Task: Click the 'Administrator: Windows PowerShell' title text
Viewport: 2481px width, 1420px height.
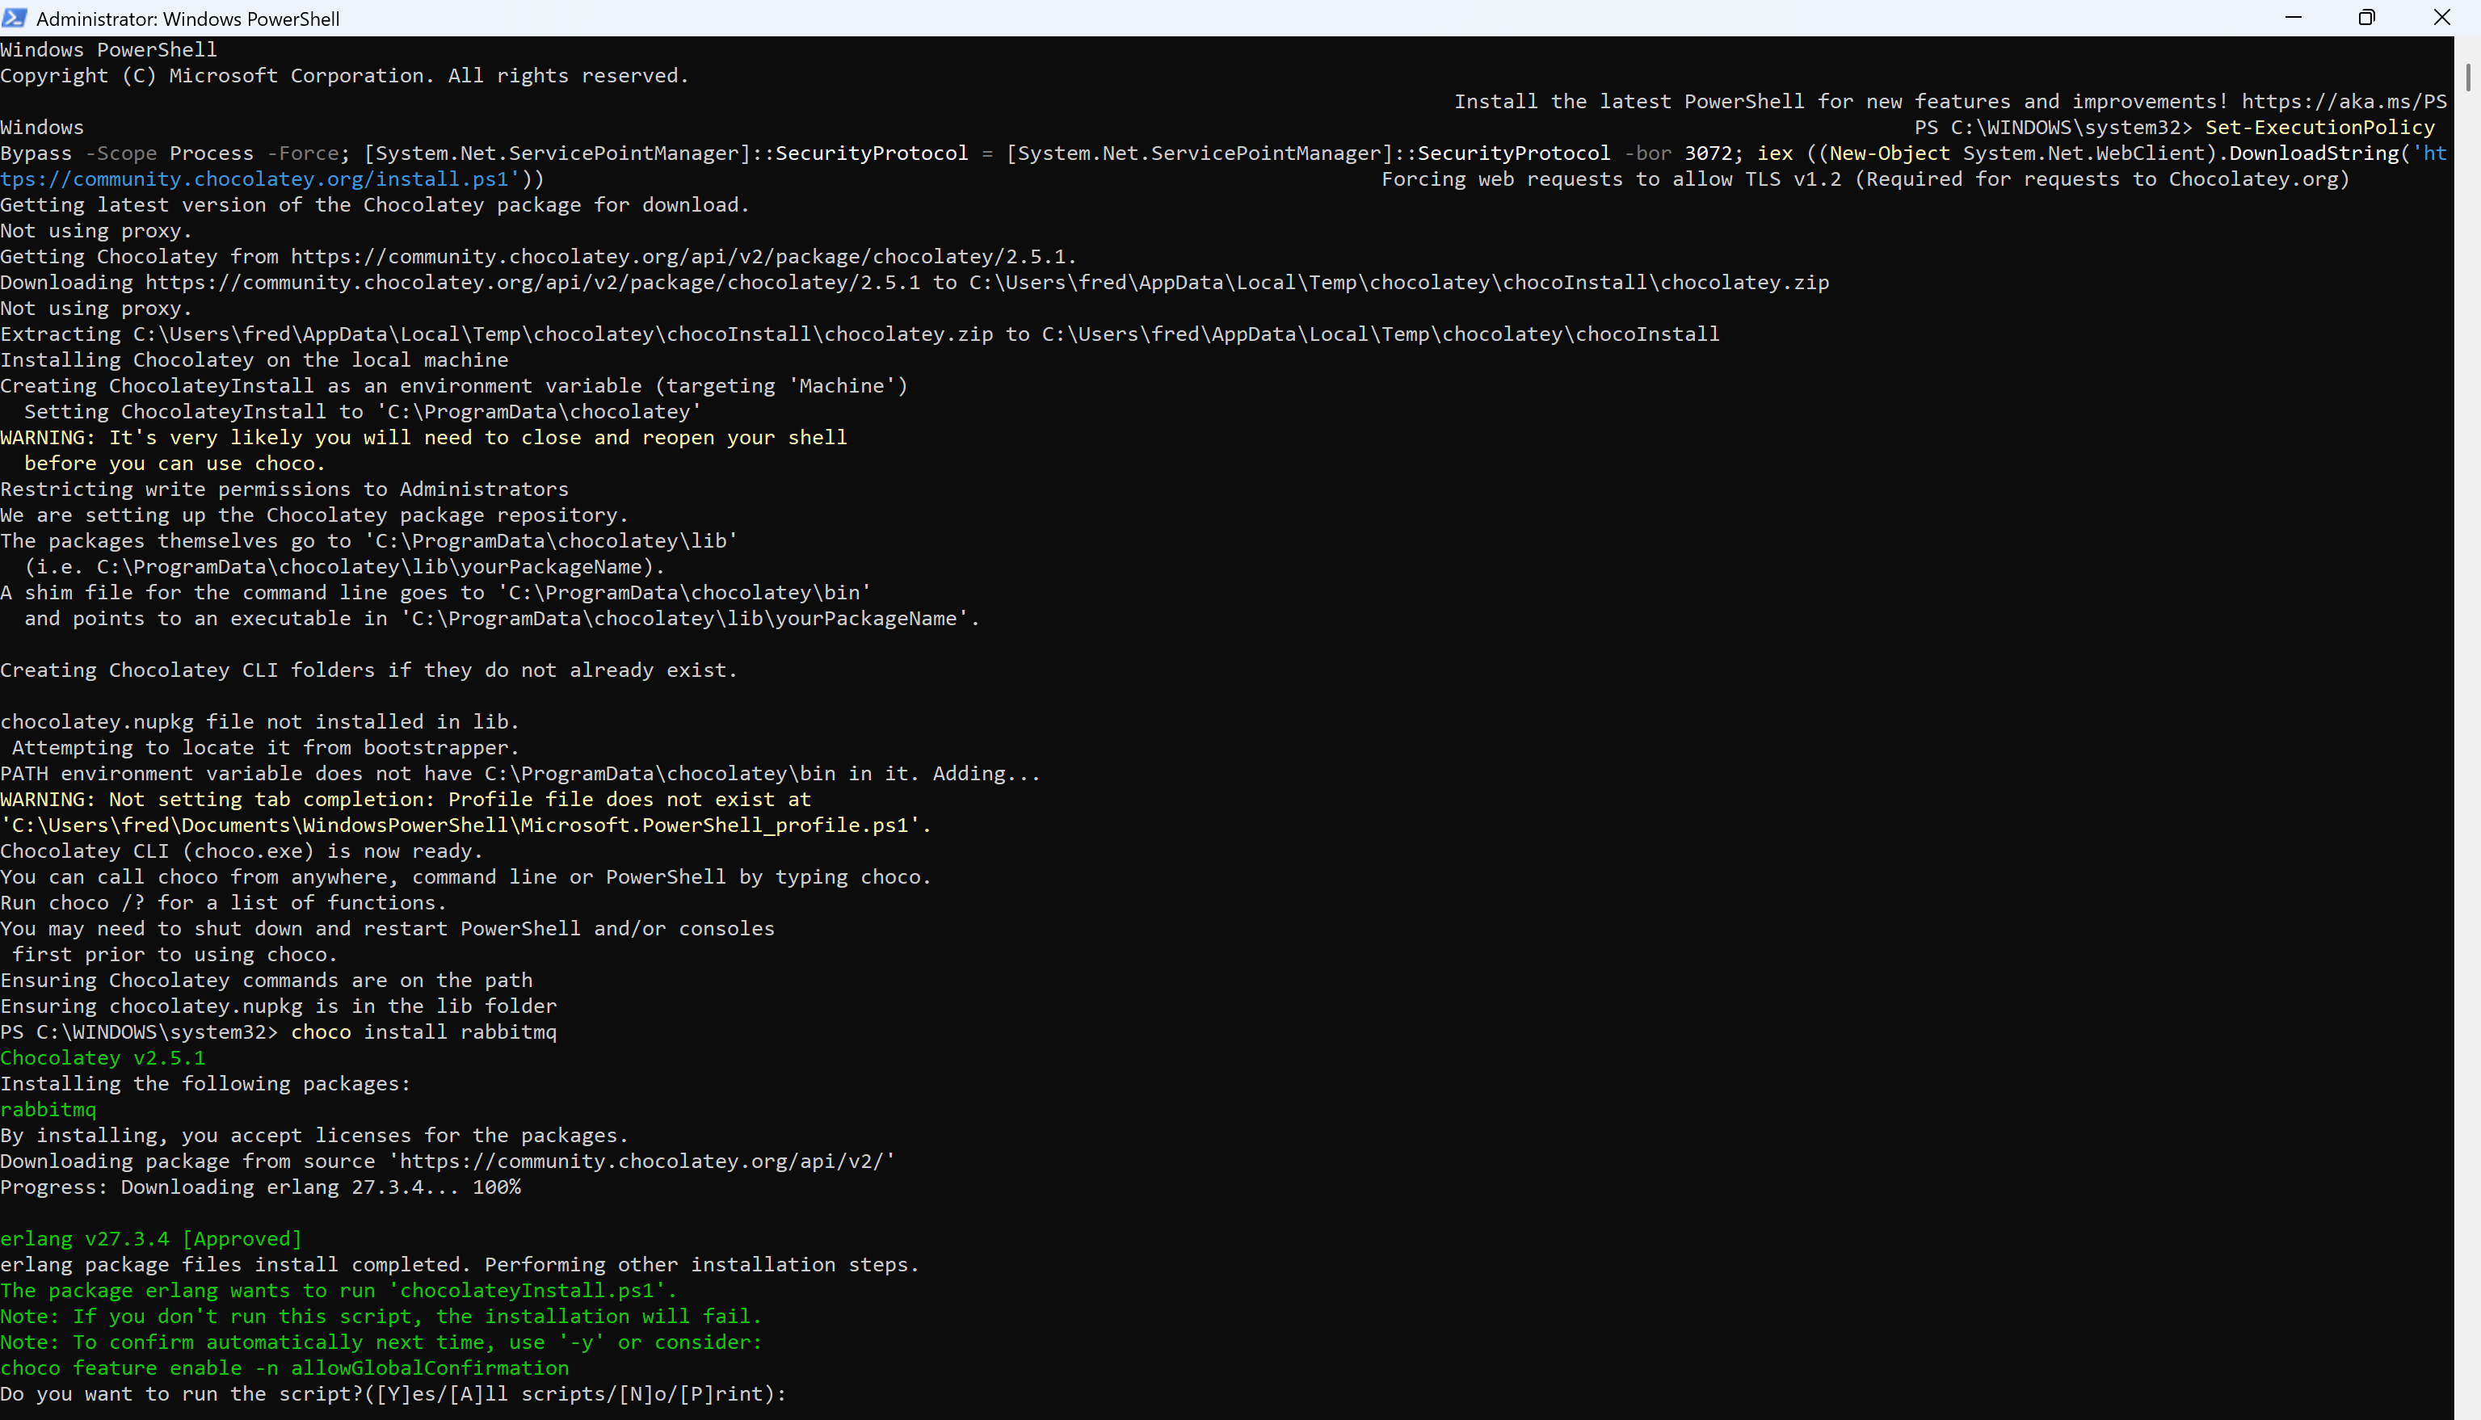Action: [187, 19]
